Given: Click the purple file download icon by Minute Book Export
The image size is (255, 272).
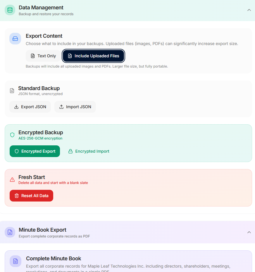Looking at the screenshot, I should click(10, 232).
